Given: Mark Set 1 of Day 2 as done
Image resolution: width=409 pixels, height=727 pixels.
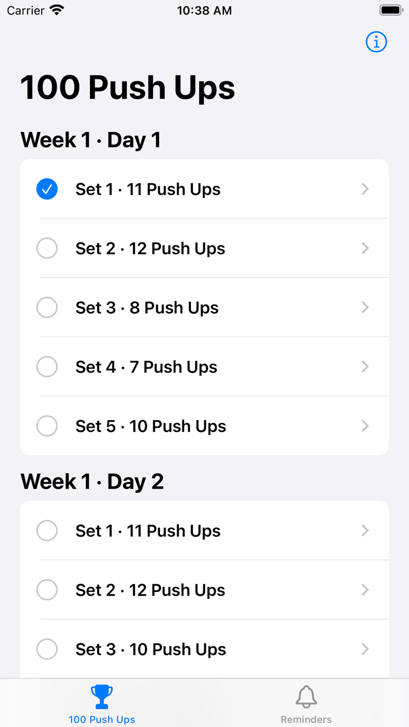Looking at the screenshot, I should pyautogui.click(x=47, y=530).
